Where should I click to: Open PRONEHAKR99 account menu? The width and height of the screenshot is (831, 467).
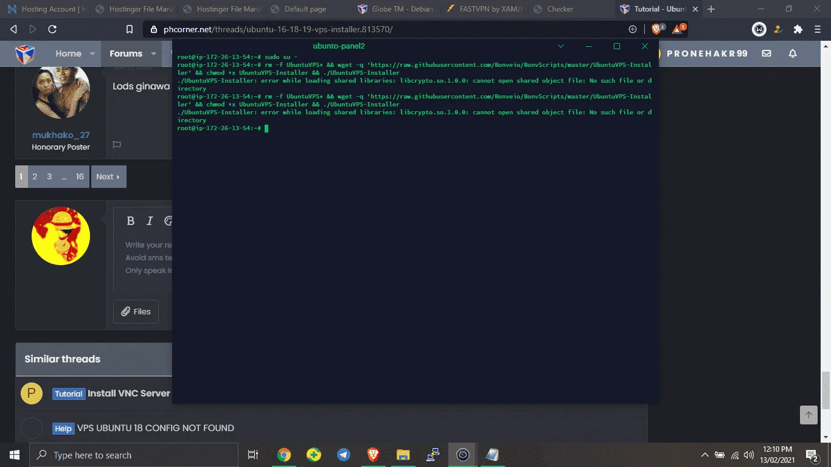point(707,54)
